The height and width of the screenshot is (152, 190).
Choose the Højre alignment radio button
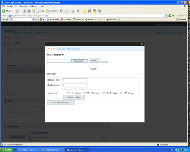[121, 93]
